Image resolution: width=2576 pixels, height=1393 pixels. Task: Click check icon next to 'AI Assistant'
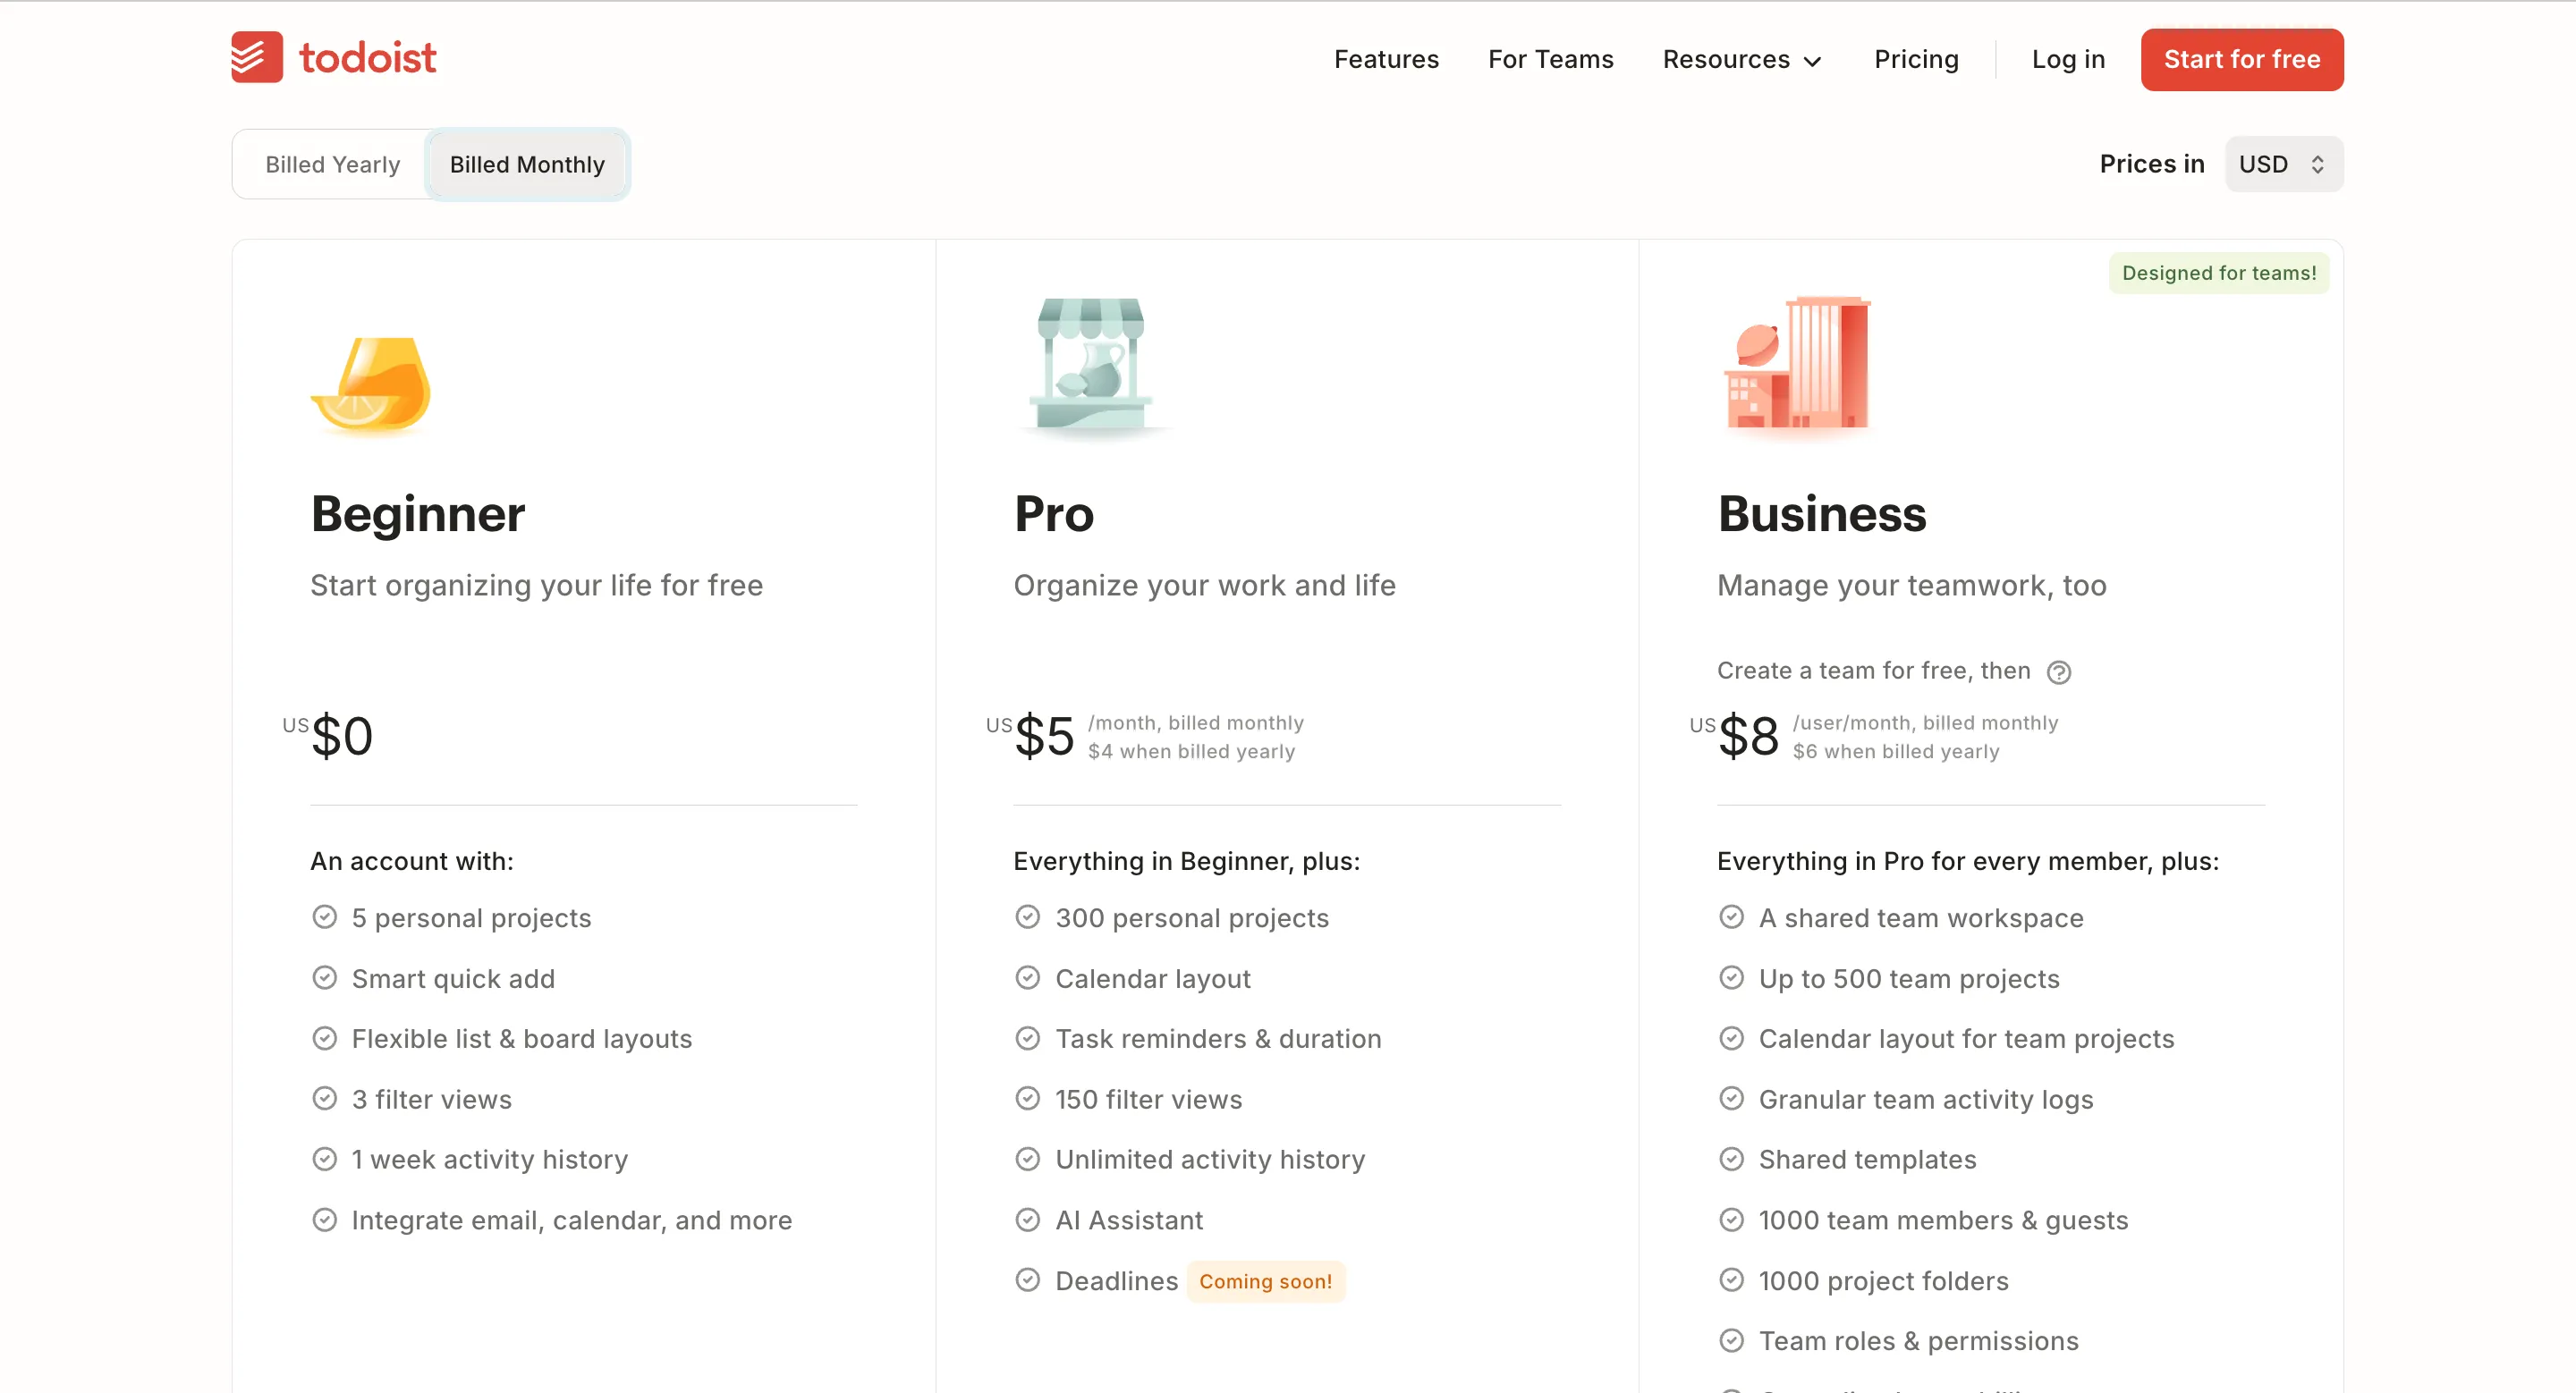point(1028,1220)
